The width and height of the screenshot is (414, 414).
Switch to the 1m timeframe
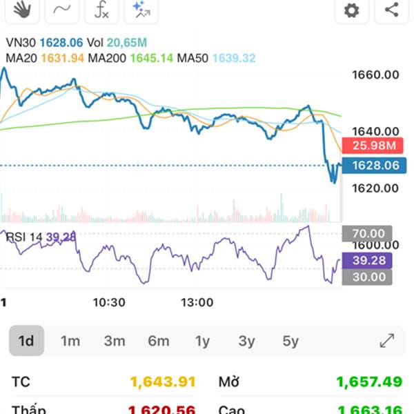(x=70, y=341)
